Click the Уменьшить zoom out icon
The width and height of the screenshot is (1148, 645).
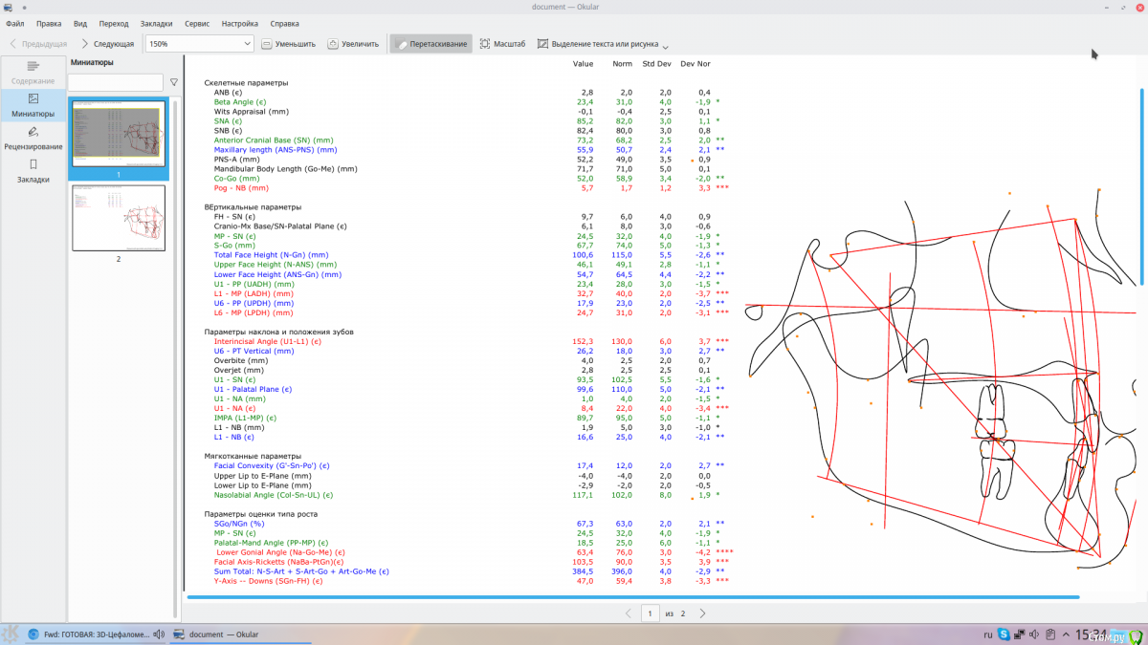point(267,44)
